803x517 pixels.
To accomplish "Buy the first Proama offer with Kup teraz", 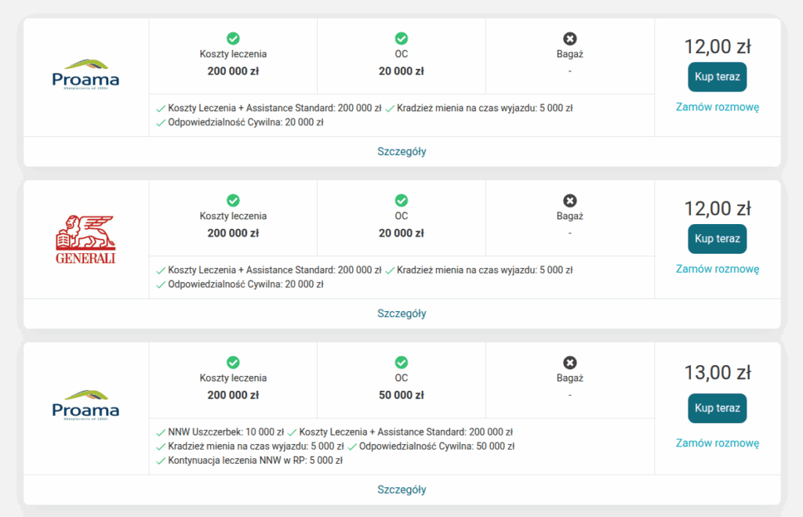I will click(x=717, y=78).
